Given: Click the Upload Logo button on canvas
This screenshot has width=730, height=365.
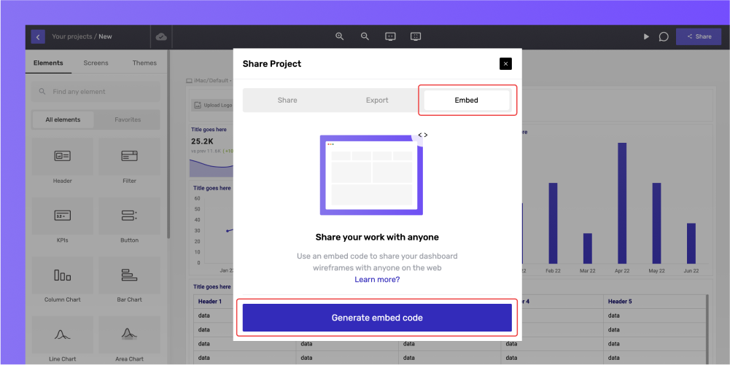Looking at the screenshot, I should [x=213, y=105].
